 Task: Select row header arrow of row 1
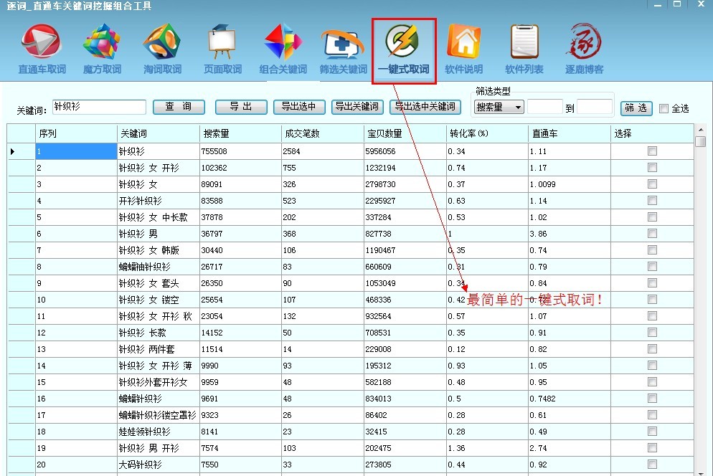tap(21, 151)
